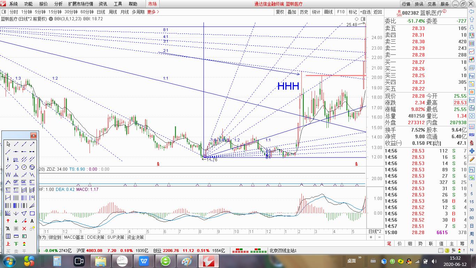This screenshot has height=268, width=476.
Task: Add stock with +自选 button
Action: tap(365, 12)
